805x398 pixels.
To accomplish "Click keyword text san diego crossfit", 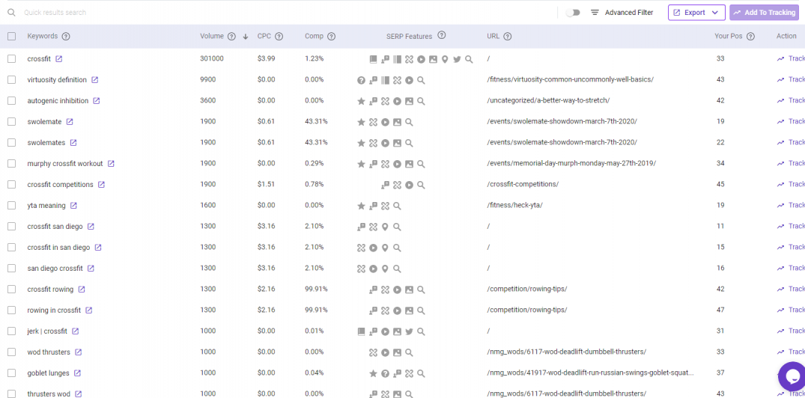I will click(55, 269).
